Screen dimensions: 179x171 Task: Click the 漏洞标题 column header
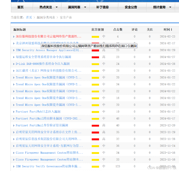20,30
